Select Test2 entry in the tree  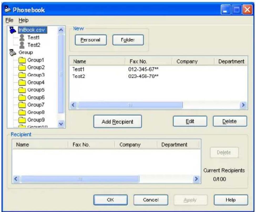tap(34, 45)
